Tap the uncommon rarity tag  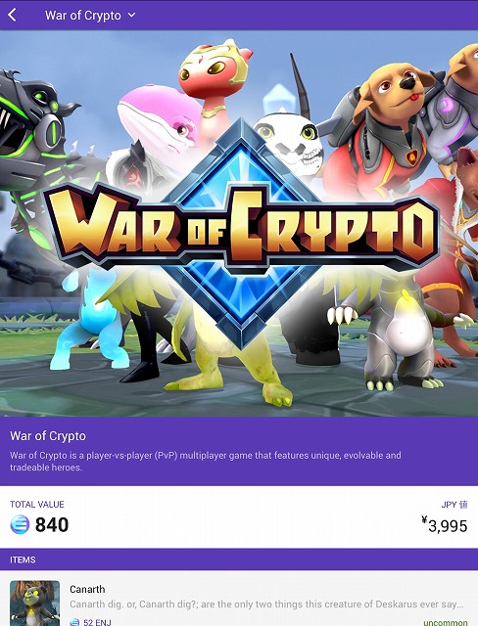pyautogui.click(x=446, y=622)
